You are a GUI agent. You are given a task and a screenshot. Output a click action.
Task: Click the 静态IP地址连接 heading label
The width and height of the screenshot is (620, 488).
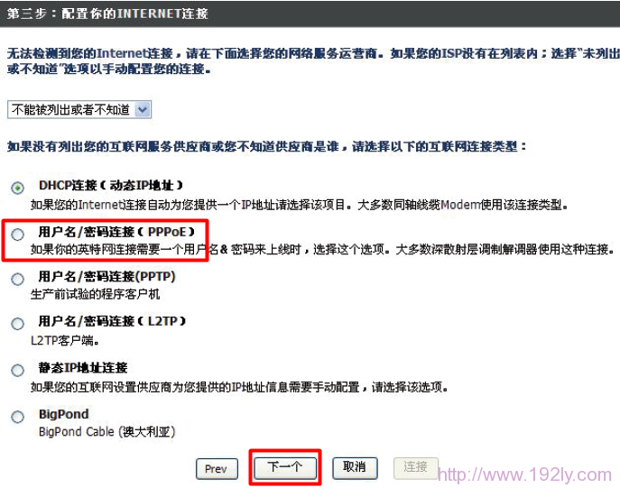(x=83, y=368)
